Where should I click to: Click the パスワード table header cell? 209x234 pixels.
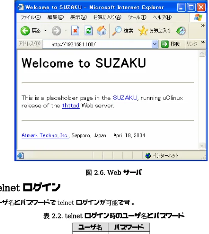(x=129, y=227)
